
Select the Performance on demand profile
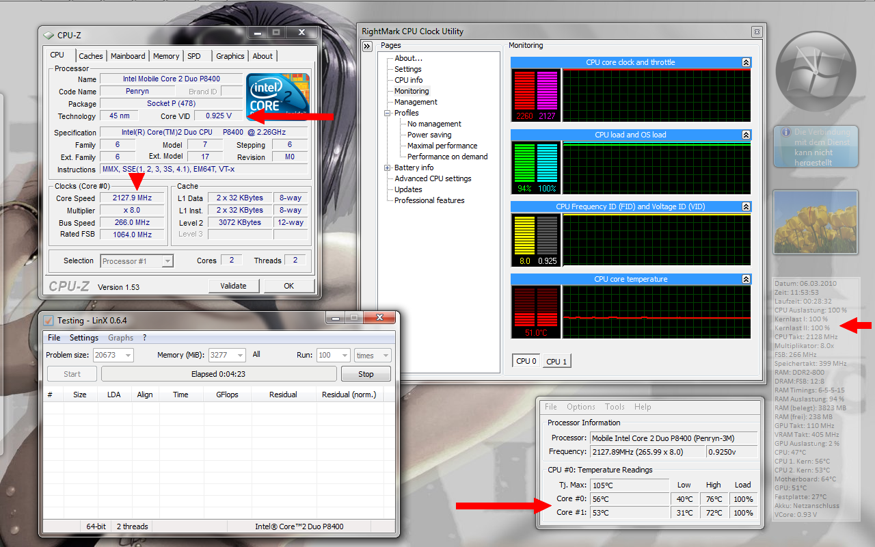point(448,157)
